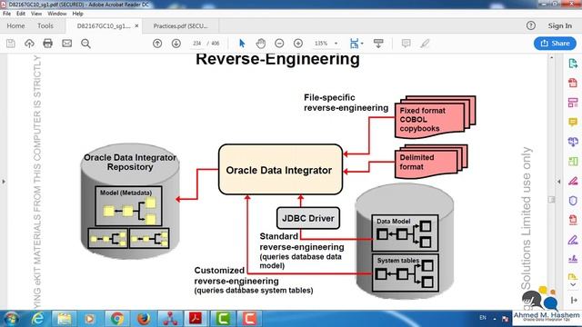Open Redact tool in right pane
582x327 pixels.
pos(573,181)
